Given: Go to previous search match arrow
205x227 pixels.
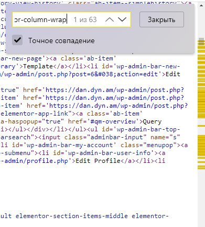Looking at the screenshot, I should pyautogui.click(x=110, y=19).
